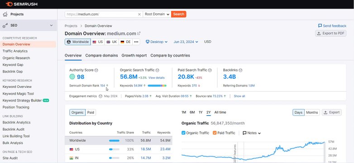Click Referring Domains 1.8M value
This screenshot has height=163, width=354.
coord(252,86)
